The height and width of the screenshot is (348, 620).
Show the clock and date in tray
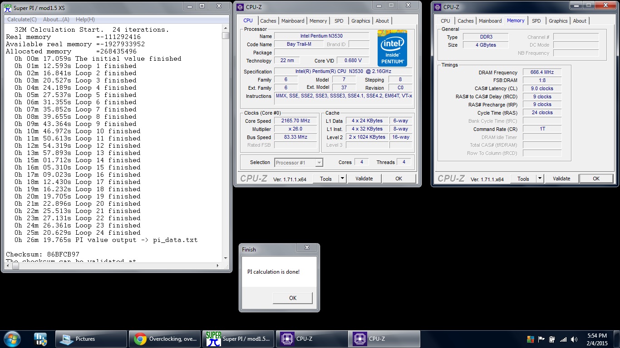pyautogui.click(x=597, y=339)
